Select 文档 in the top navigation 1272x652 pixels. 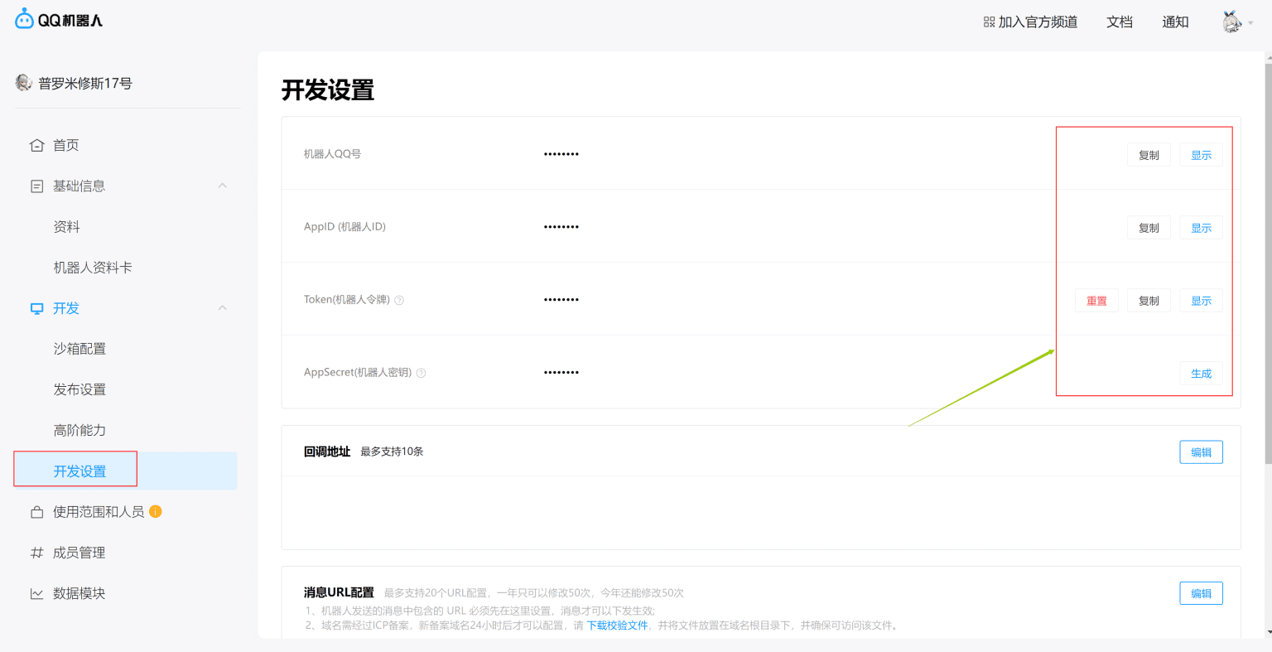coord(1119,22)
